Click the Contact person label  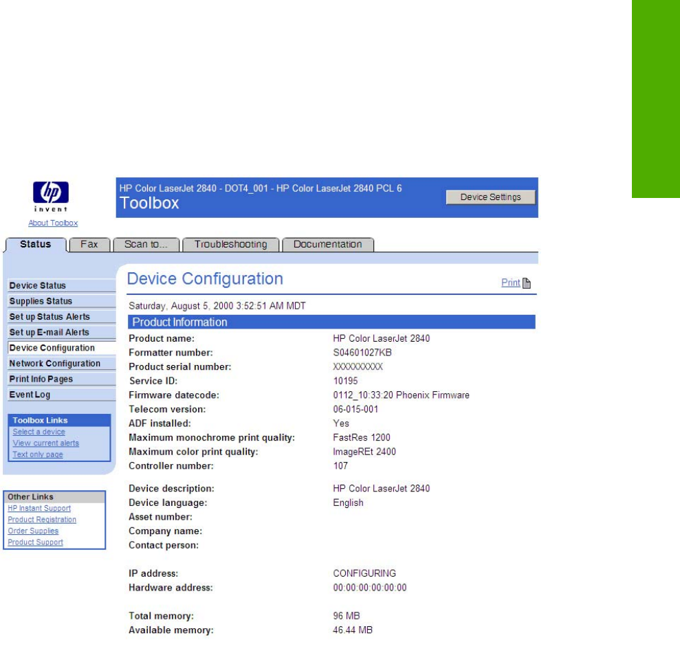pyautogui.click(x=164, y=545)
